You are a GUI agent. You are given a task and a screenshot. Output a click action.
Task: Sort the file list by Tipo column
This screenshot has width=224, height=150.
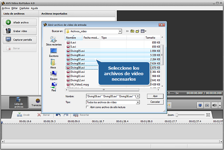point(113,38)
